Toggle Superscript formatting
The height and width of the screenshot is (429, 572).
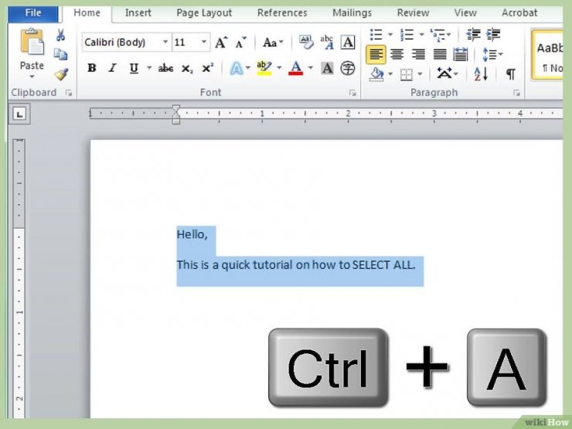208,68
